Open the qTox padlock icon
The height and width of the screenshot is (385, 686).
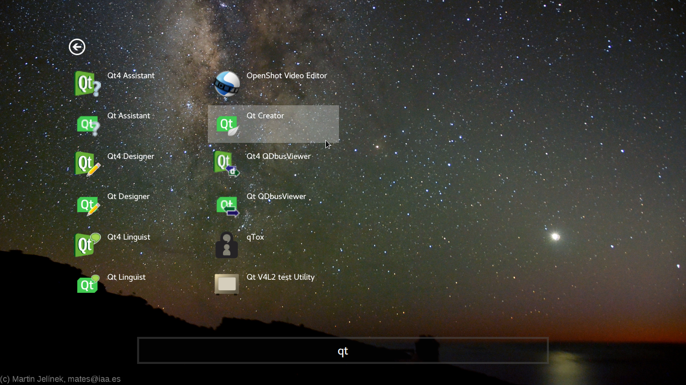(x=227, y=245)
